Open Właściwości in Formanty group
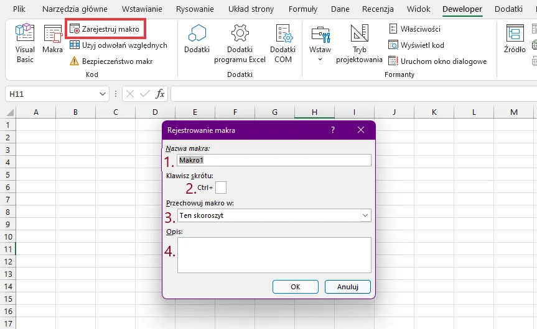The width and height of the screenshot is (537, 329). [414, 29]
